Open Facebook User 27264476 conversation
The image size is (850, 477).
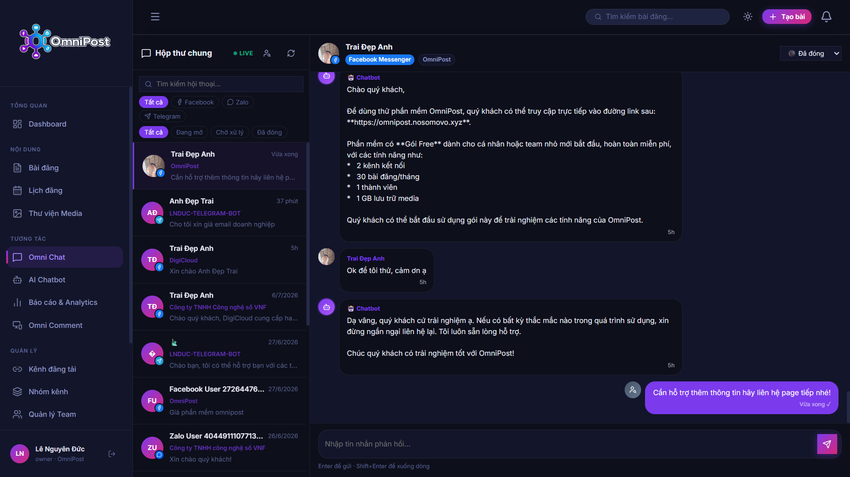220,401
